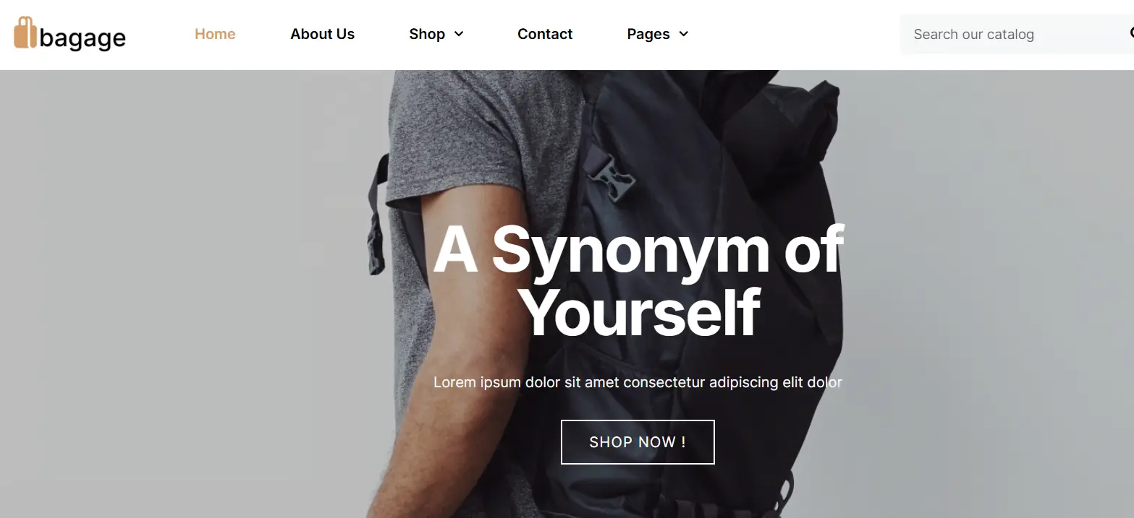Click the bagage brand name text
Image resolution: width=1134 pixels, height=518 pixels.
point(82,38)
